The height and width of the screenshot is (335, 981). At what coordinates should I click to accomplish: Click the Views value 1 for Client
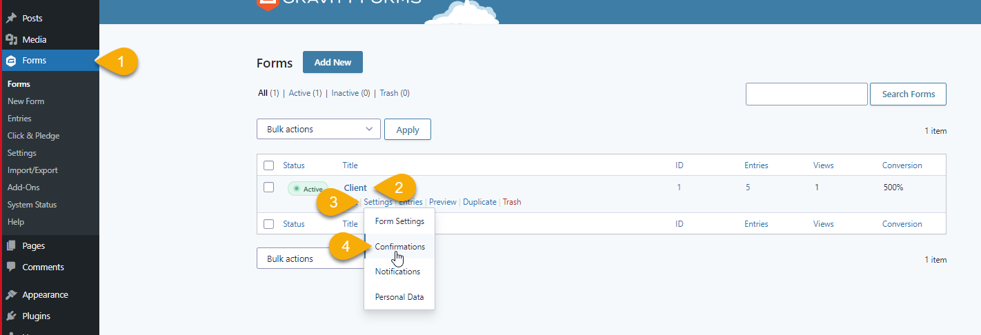coord(817,187)
